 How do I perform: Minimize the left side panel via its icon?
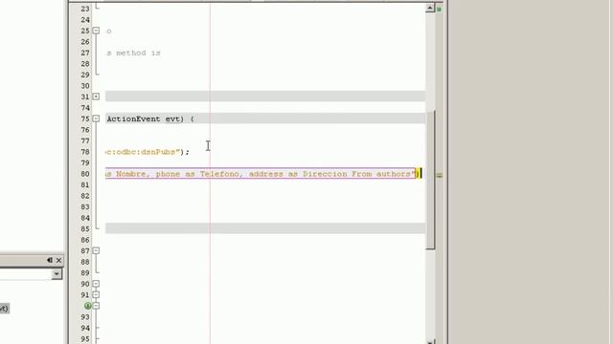(50, 260)
